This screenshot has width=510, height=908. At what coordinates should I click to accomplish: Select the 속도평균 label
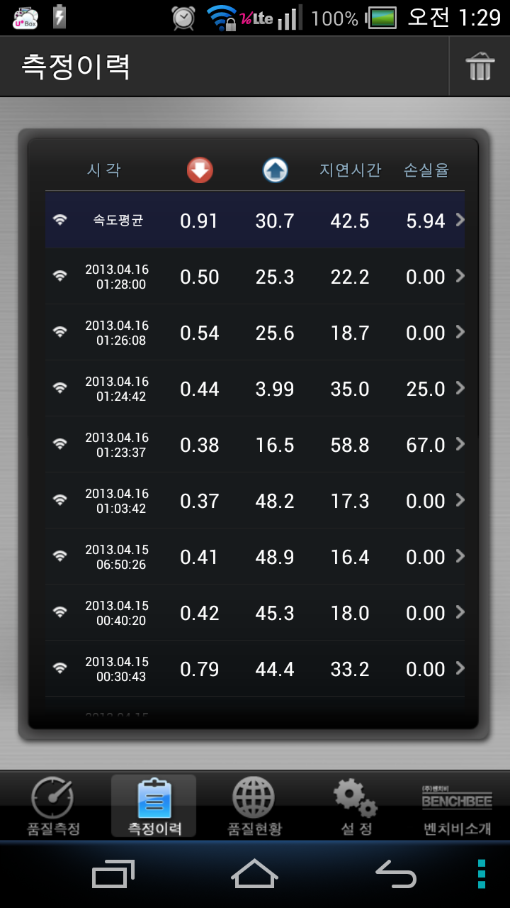pos(118,220)
